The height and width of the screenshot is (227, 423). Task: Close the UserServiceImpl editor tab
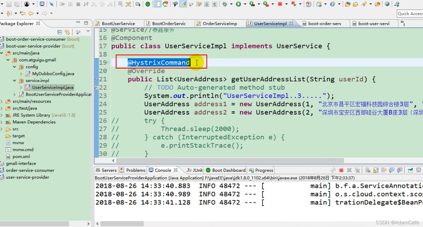coord(291,23)
